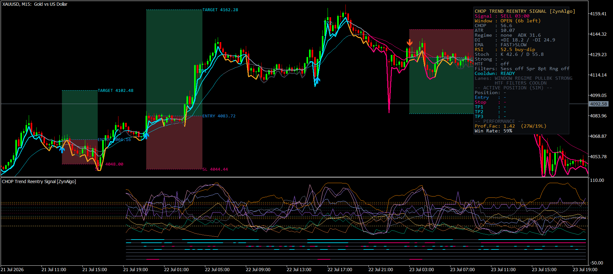This screenshot has height=274, width=613.
Task: Click the 'ATR : 10.07' value row
Action: coord(495,30)
